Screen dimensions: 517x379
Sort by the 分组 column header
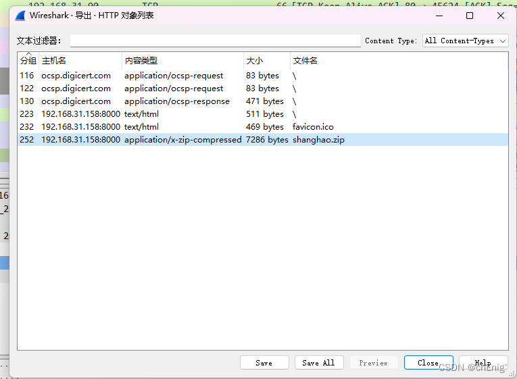28,61
